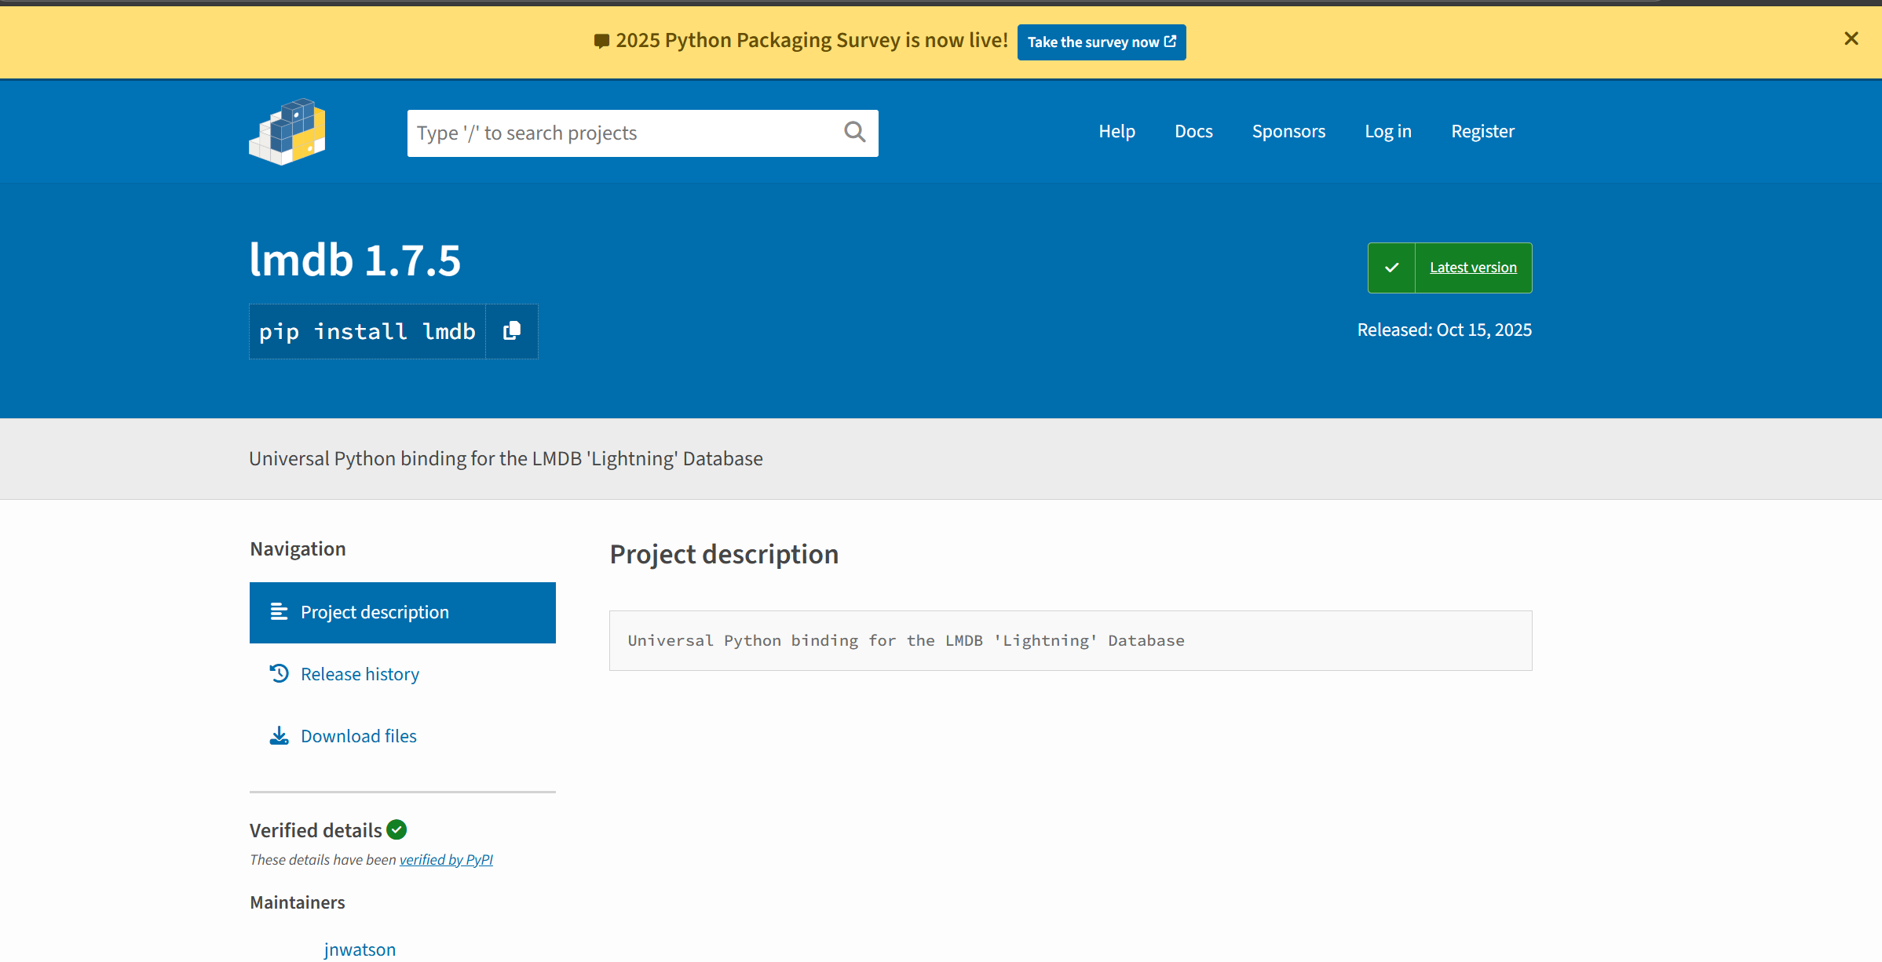Open the Help menu item
The image size is (1882, 962).
1116,131
